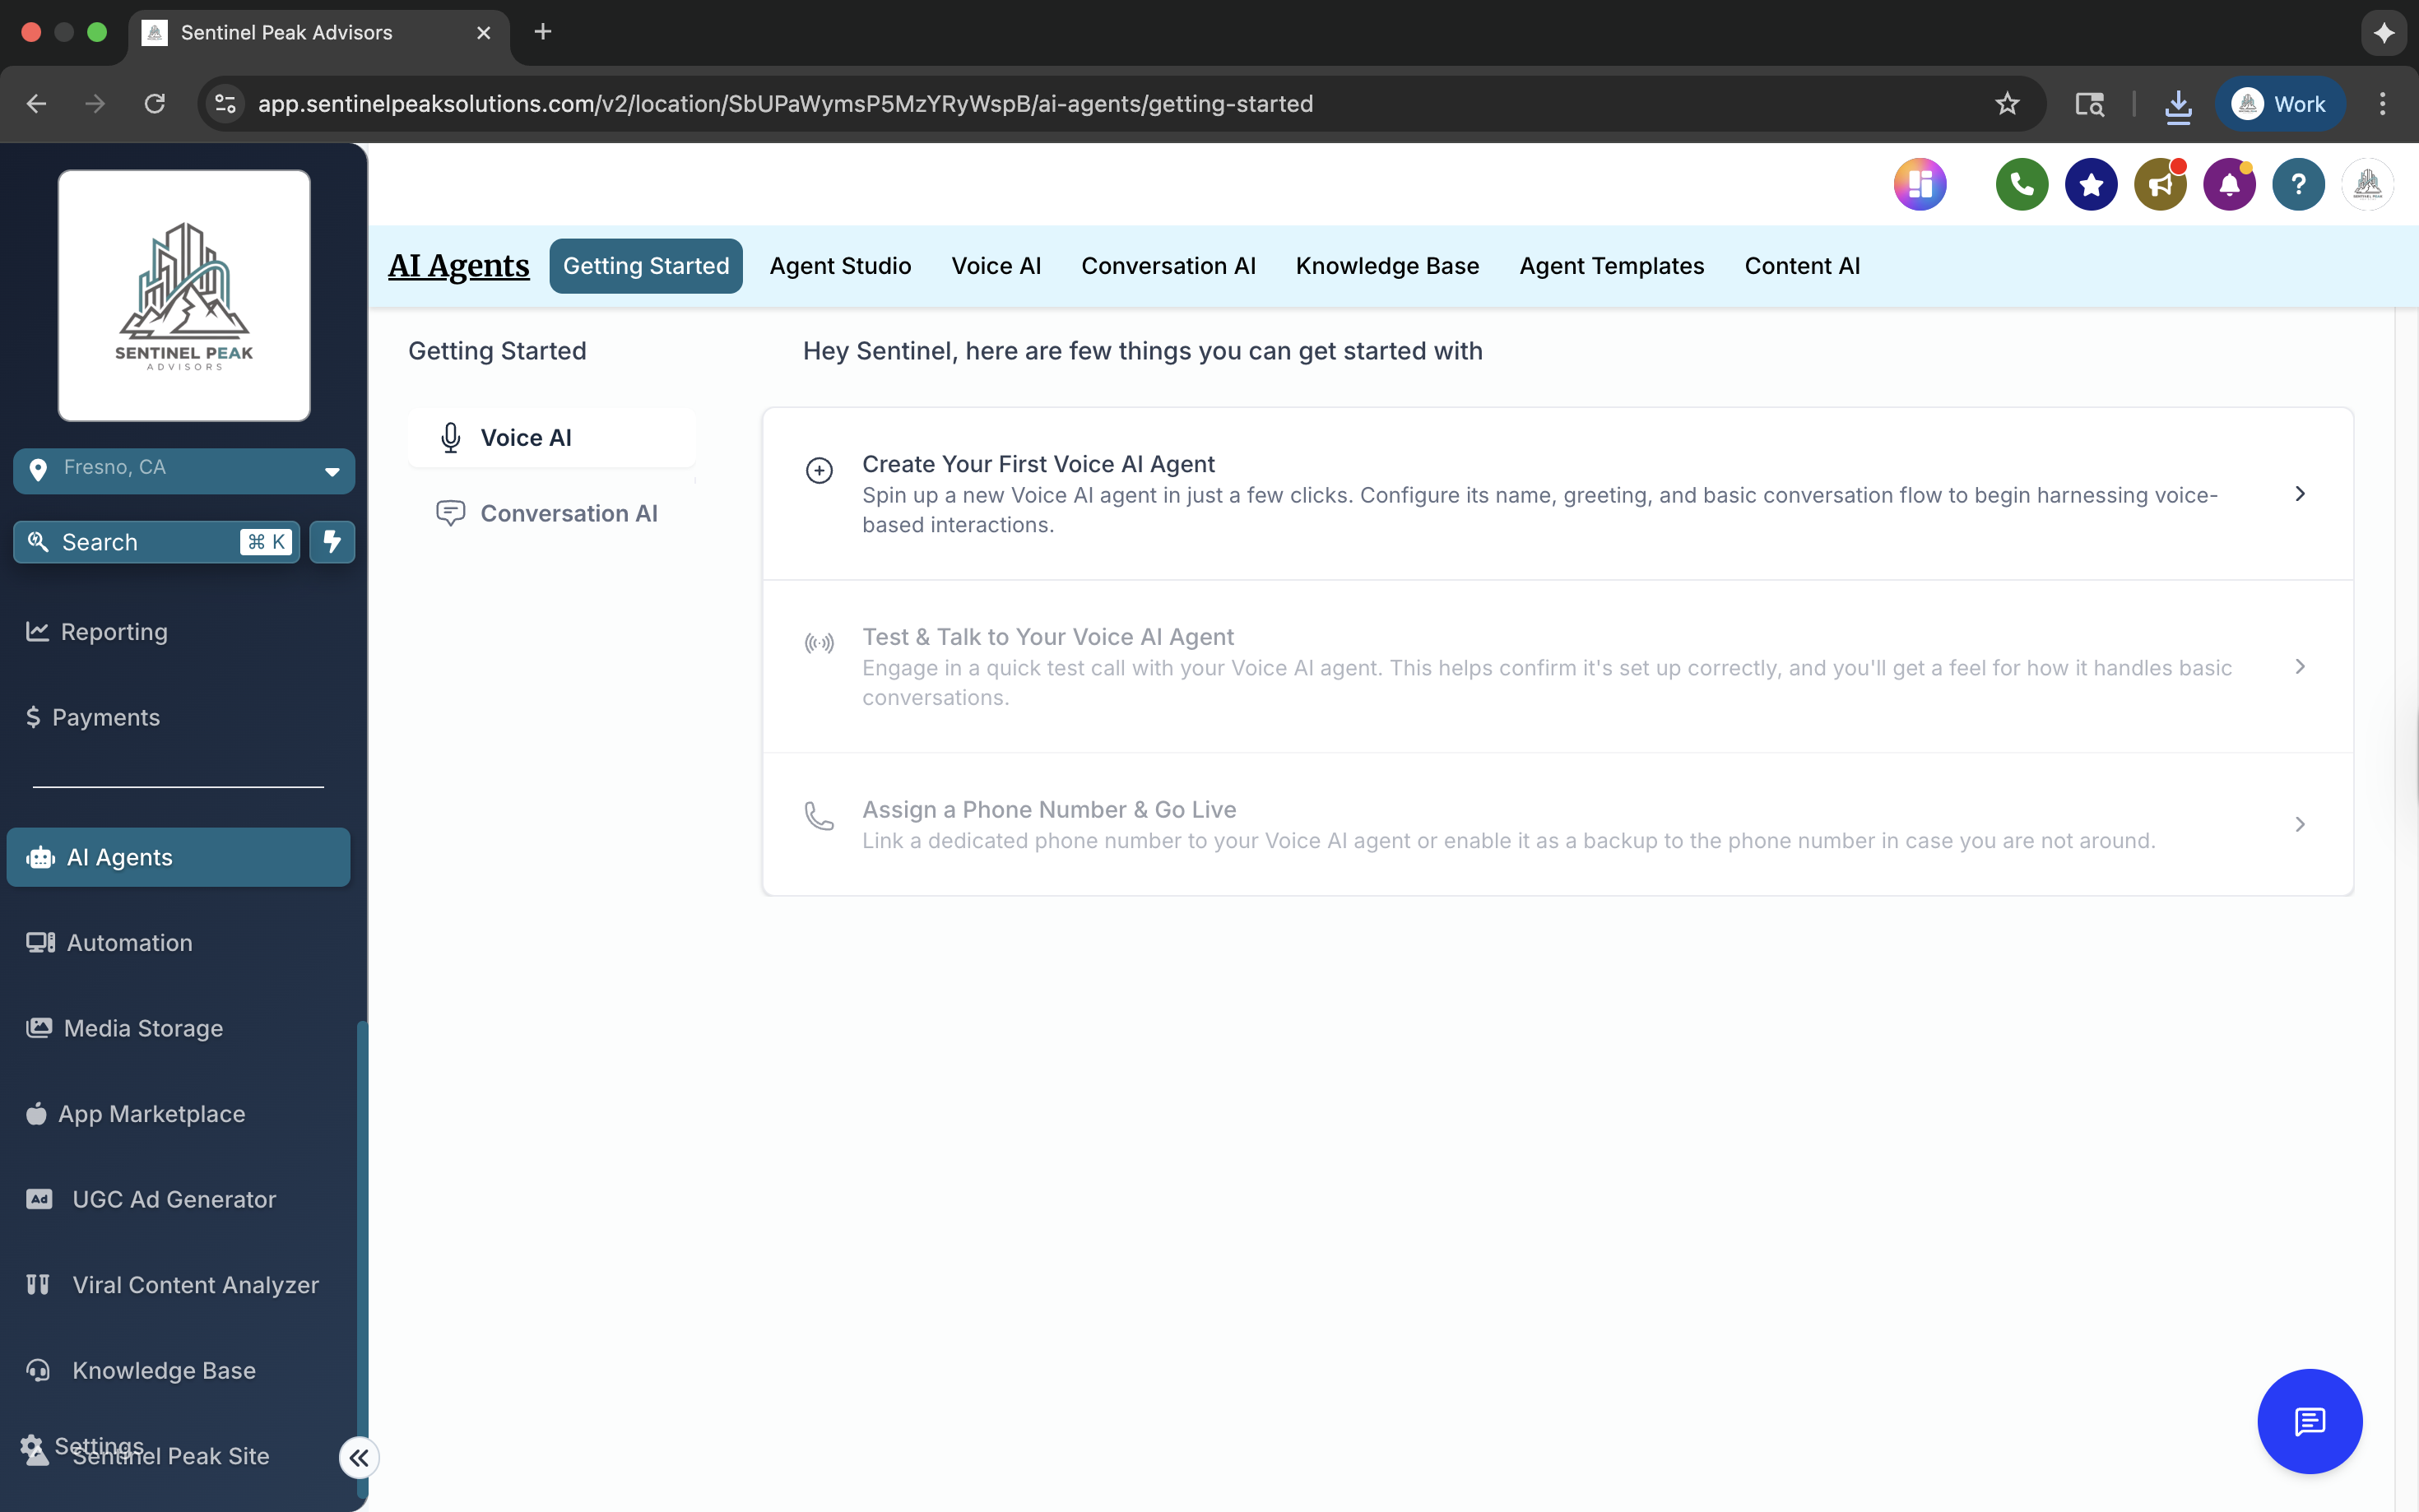Switch to the Agent Studio tab
This screenshot has width=2419, height=1512.
coord(840,265)
